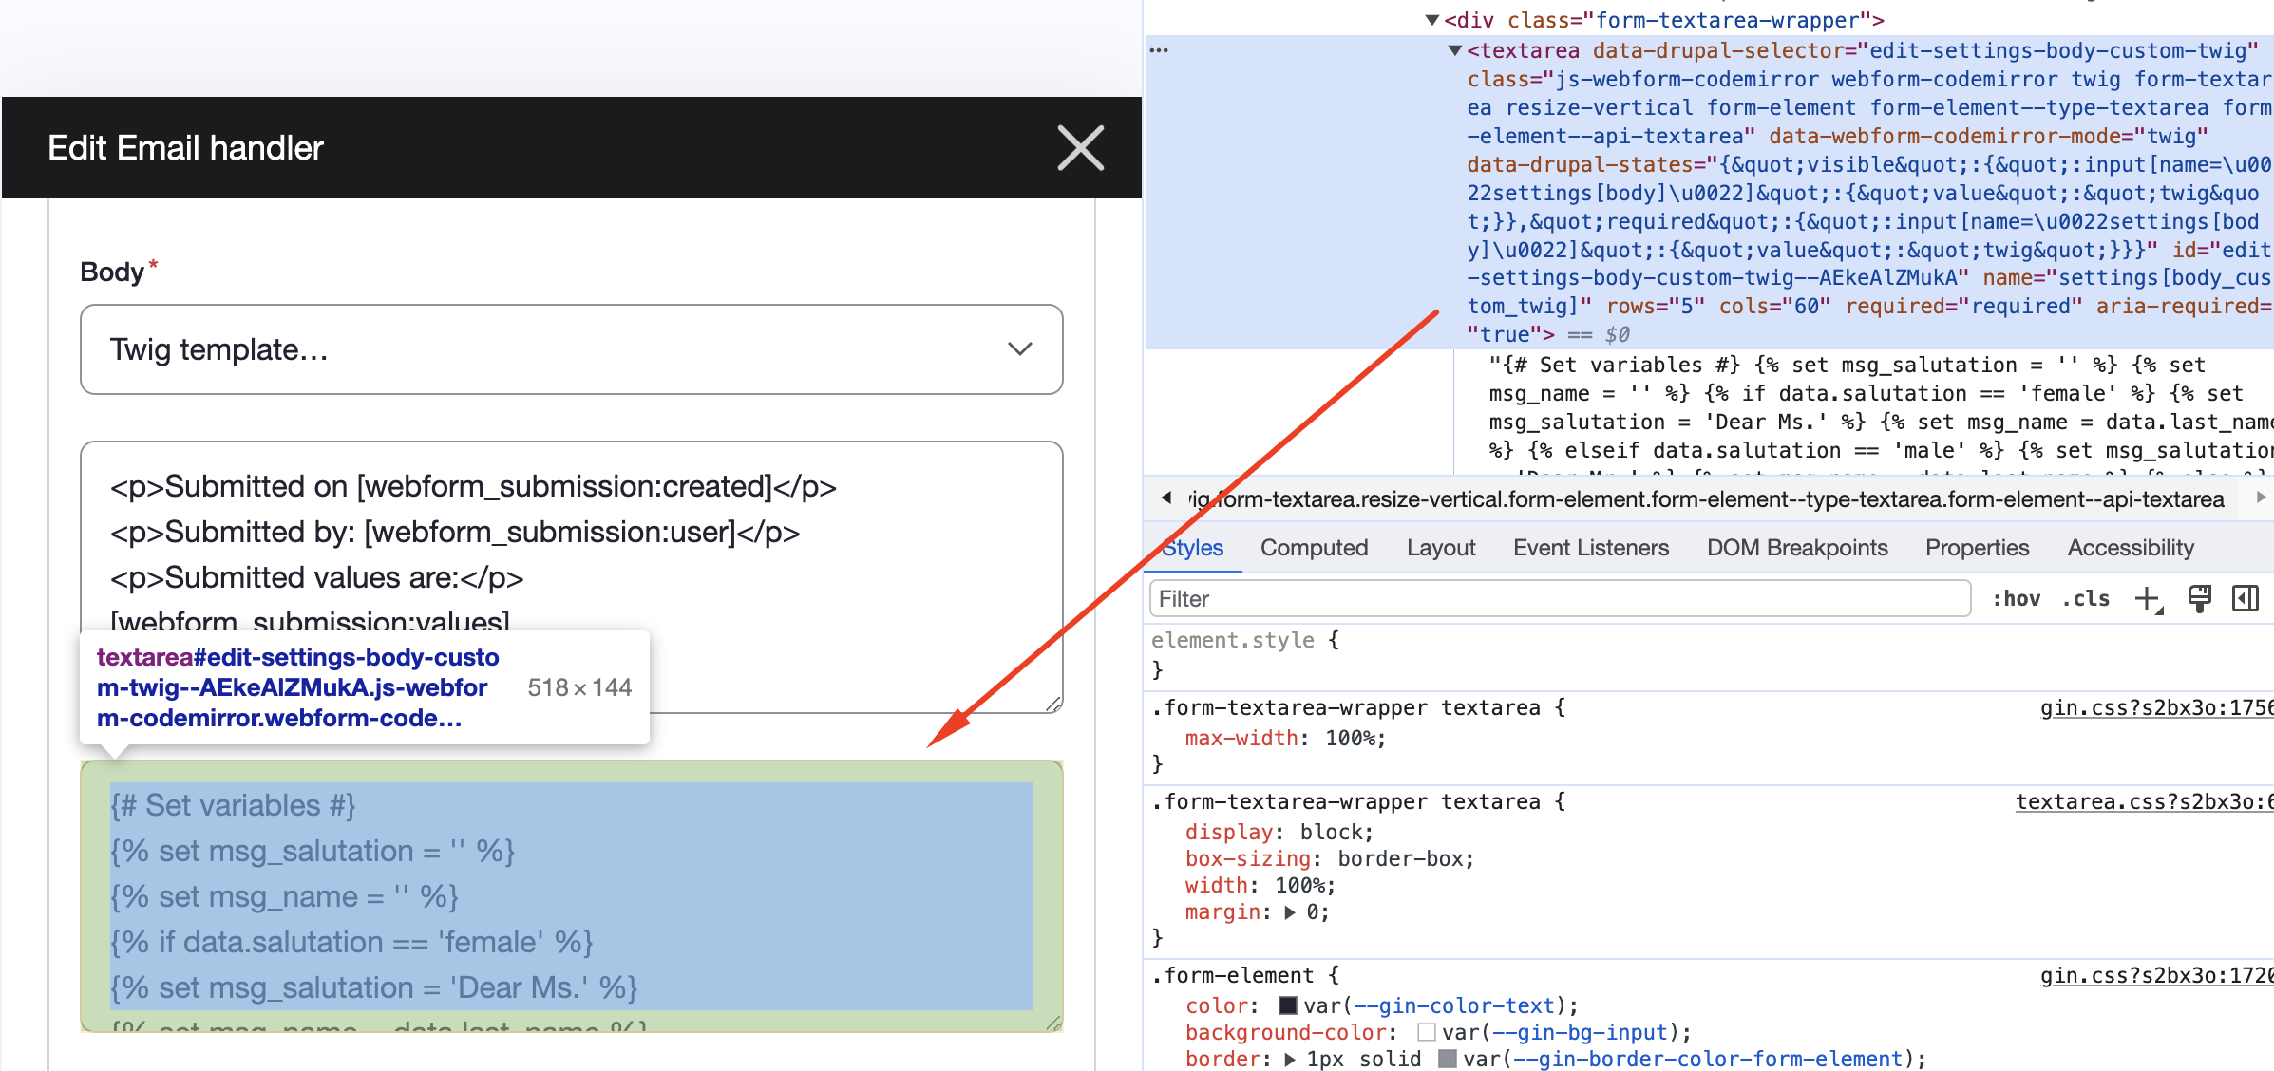Open gin.css link for .form-element rule
Viewport: 2274px width, 1071px height.
[x=2154, y=976]
